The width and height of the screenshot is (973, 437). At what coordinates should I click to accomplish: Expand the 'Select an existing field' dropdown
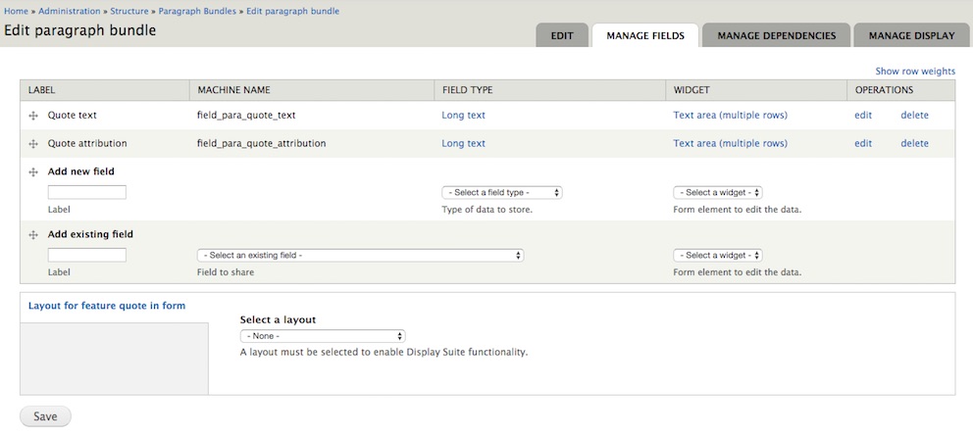360,256
